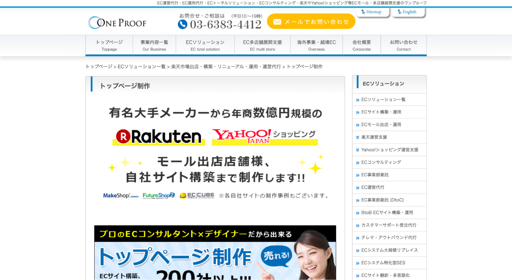Switch to the EC多店舗展開支援 navigation tab
This screenshot has width=512, height=280.
pyautogui.click(x=262, y=45)
